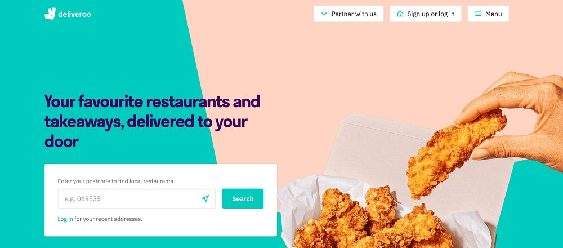Viewport: 563px width, 248px height.
Task: Click the house icon beside Sign up
Action: point(400,14)
